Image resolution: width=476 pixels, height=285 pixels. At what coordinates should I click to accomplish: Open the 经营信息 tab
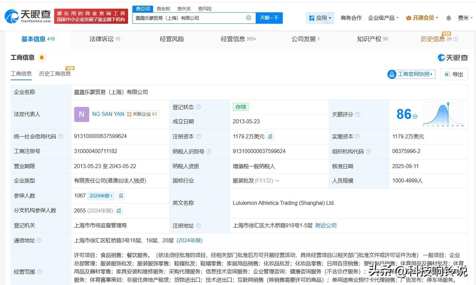click(239, 39)
